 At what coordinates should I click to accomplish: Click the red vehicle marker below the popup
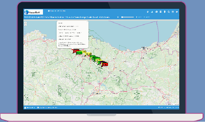[x=76, y=51]
